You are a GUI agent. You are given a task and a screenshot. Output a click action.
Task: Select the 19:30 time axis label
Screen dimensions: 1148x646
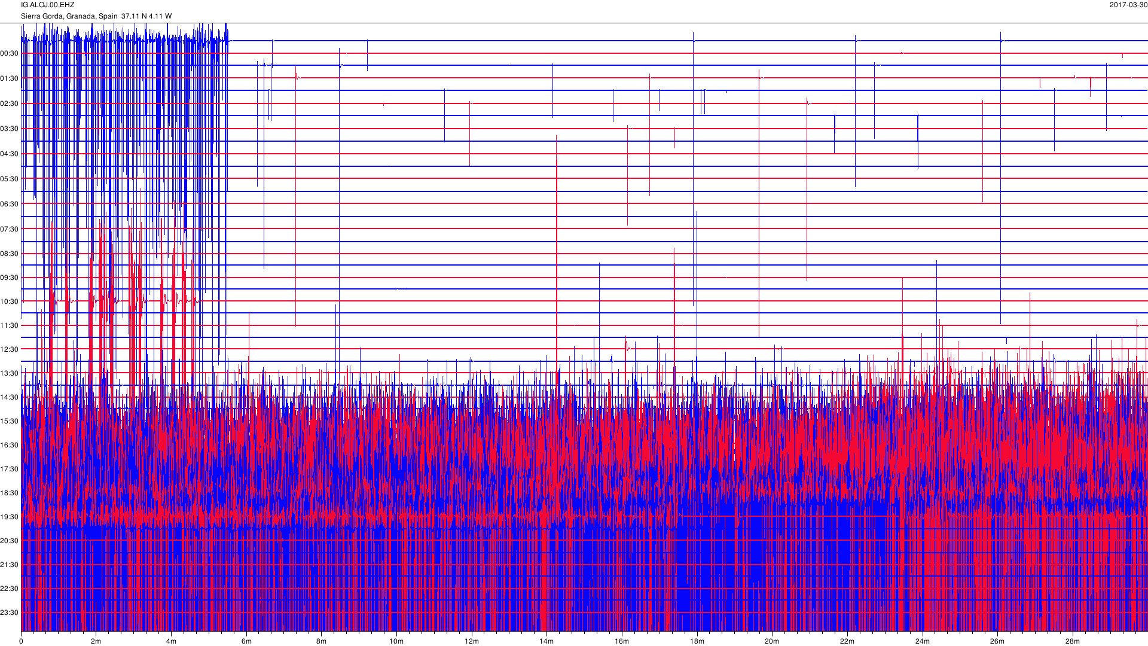[x=10, y=517]
